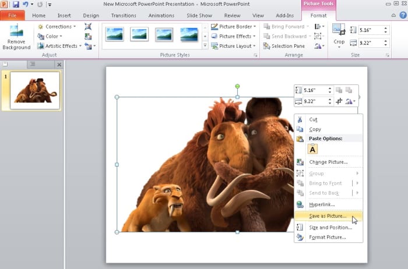Open the Picture Layout dropdown
This screenshot has height=269, width=408.
point(233,46)
